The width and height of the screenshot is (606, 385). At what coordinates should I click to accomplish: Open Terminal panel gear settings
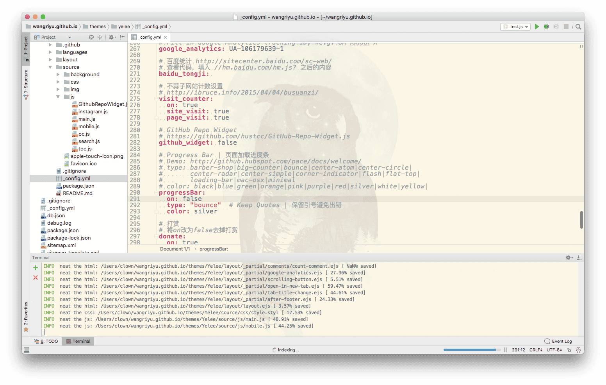coord(569,258)
